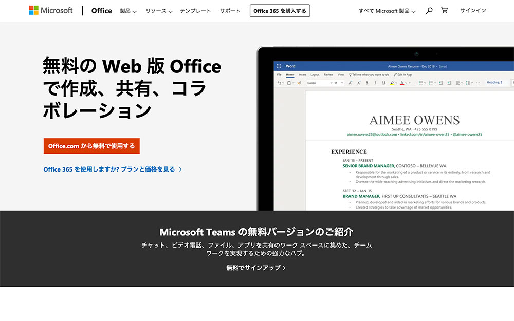514x321 pixels.
Task: Open the font color dropdown arrow
Action: coord(406,83)
